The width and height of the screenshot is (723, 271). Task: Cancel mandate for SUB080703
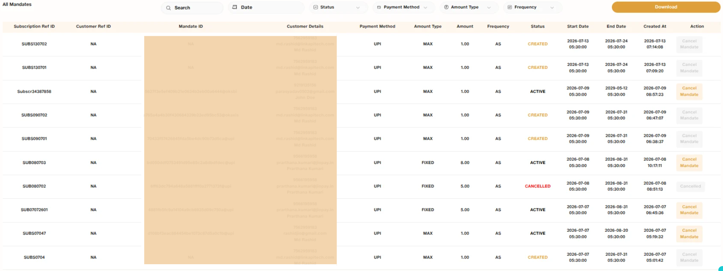[689, 163]
